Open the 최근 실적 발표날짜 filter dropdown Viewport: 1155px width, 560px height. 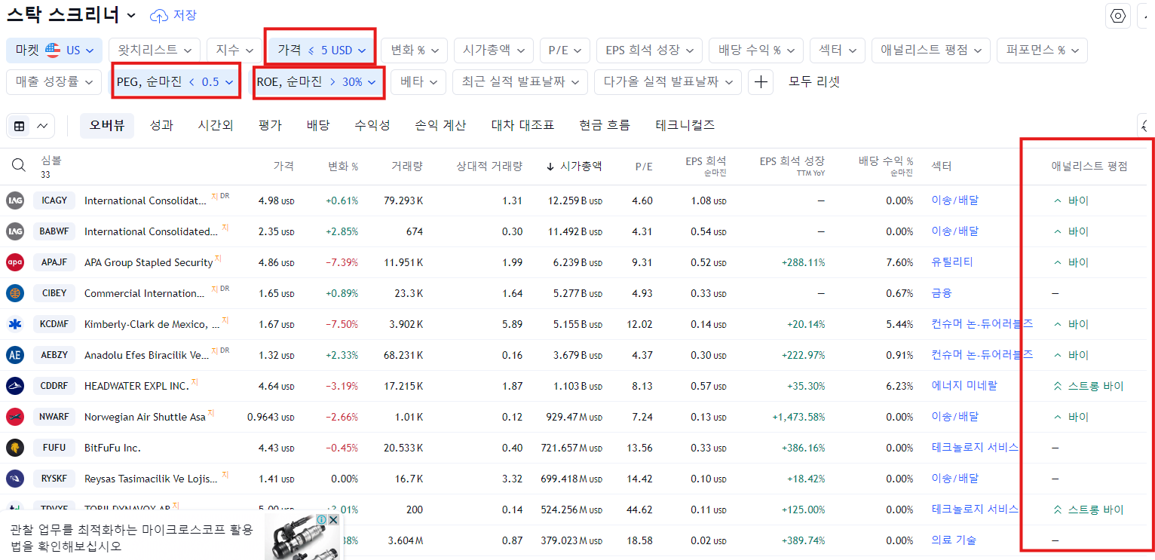(520, 82)
